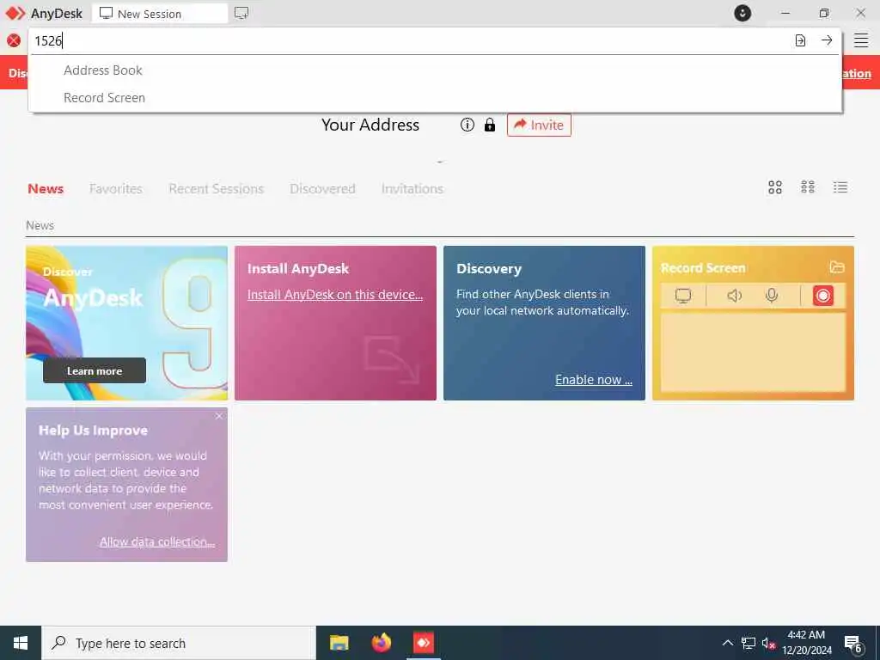Click the AnyDesk logo in title bar
Image resolution: width=880 pixels, height=660 pixels.
click(15, 13)
